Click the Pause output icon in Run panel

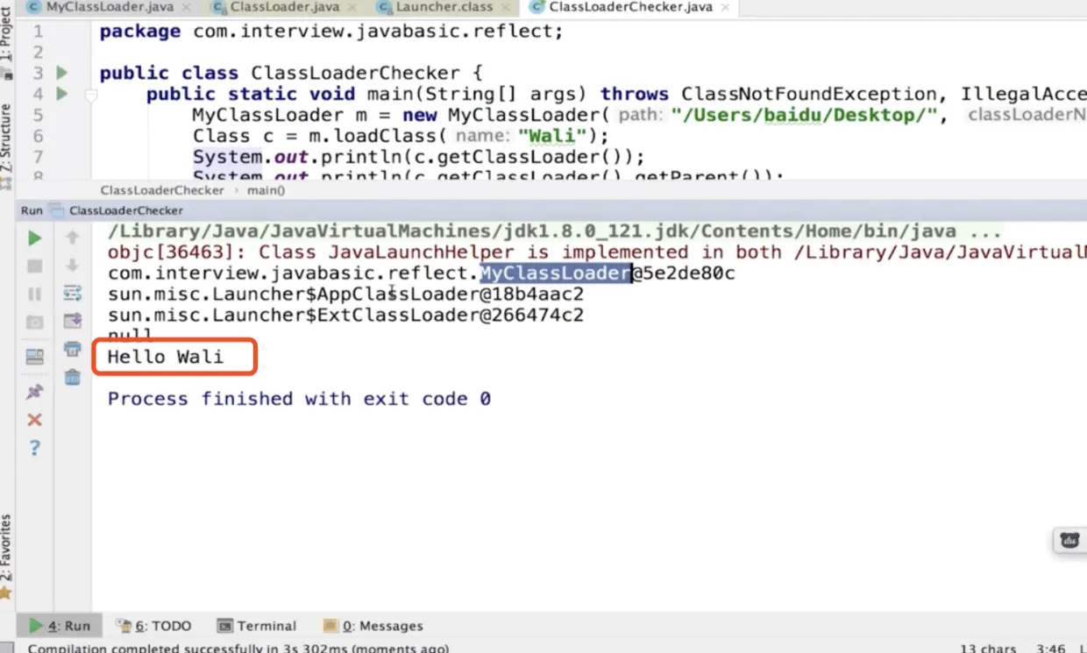pos(34,294)
